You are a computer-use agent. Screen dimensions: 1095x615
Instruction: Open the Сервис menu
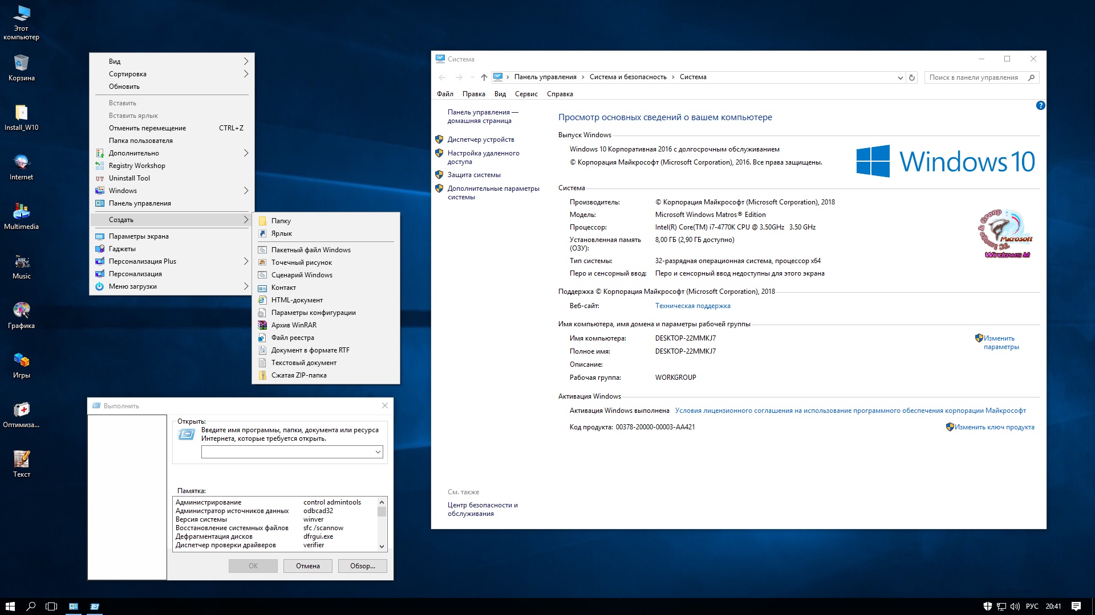tap(526, 94)
